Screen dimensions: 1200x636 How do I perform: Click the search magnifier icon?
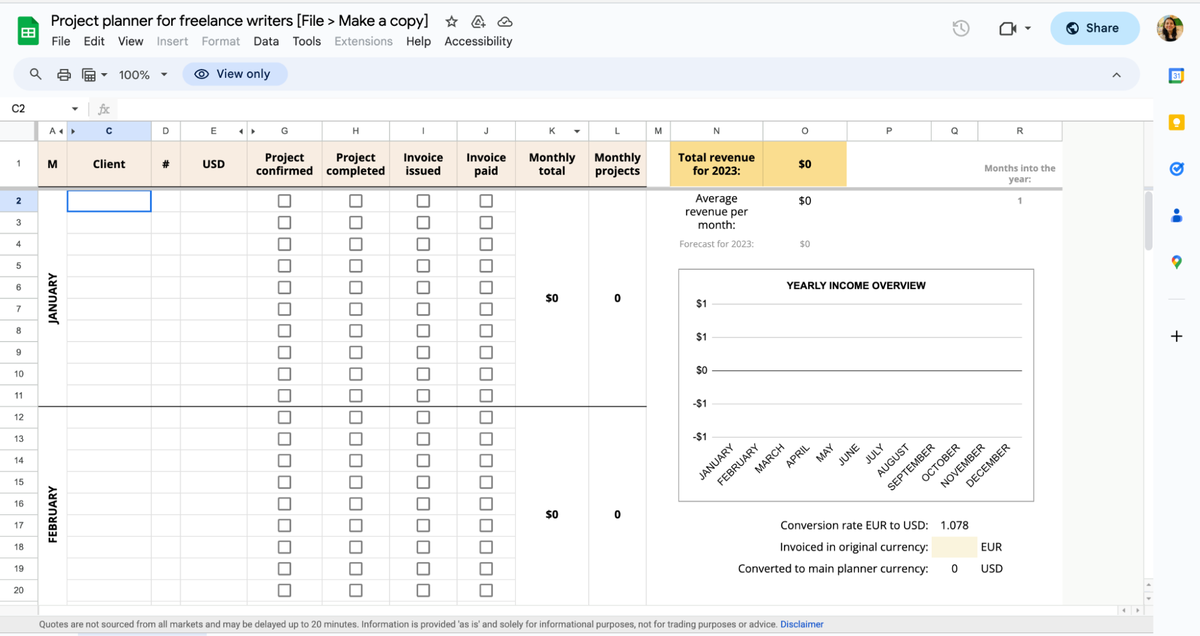click(35, 74)
